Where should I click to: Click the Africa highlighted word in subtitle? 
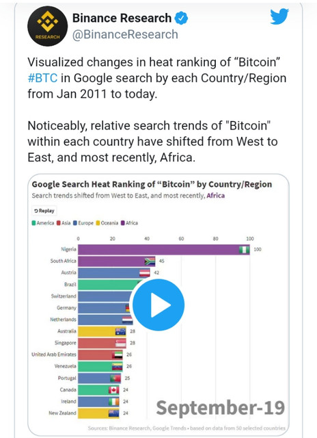215,196
